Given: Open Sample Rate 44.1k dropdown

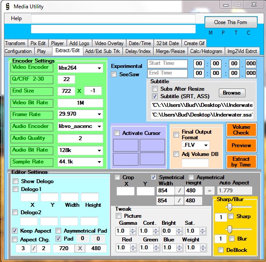Looking at the screenshot, I should 100,162.
